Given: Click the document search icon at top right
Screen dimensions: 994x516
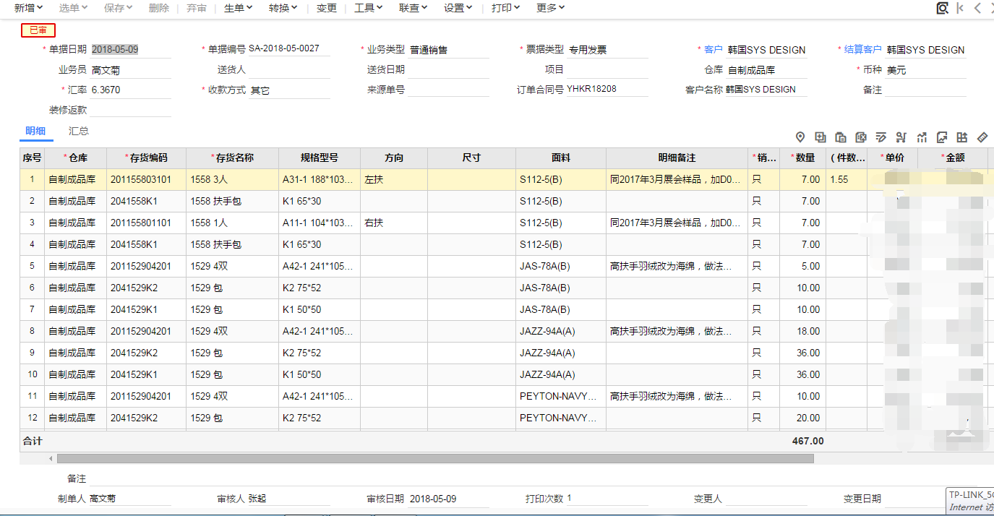Looking at the screenshot, I should [x=942, y=8].
